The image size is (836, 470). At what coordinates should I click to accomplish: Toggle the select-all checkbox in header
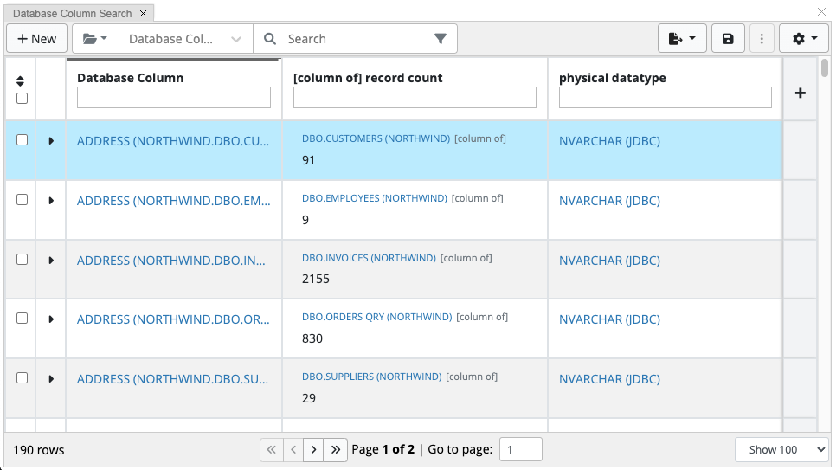tap(22, 98)
